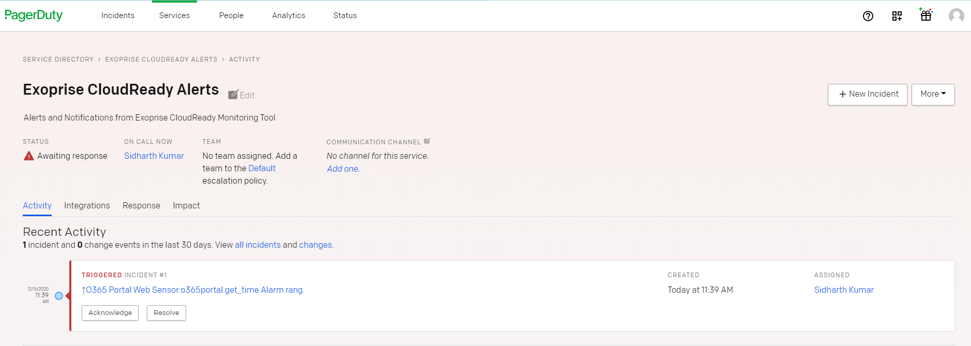This screenshot has height=346, width=971.
Task: View changes link
Action: [x=315, y=245]
